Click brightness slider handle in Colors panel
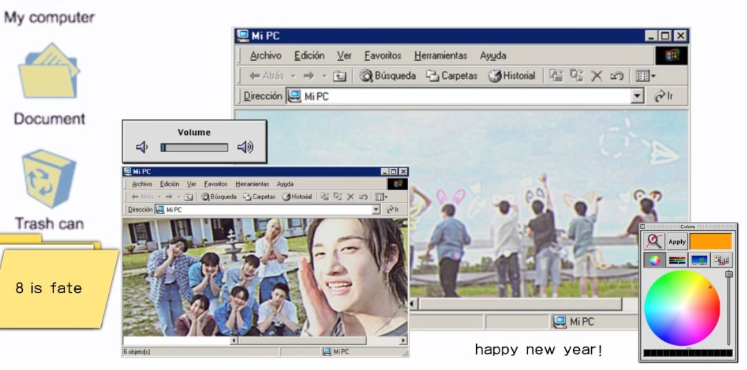This screenshot has height=370, width=747. 728,274
